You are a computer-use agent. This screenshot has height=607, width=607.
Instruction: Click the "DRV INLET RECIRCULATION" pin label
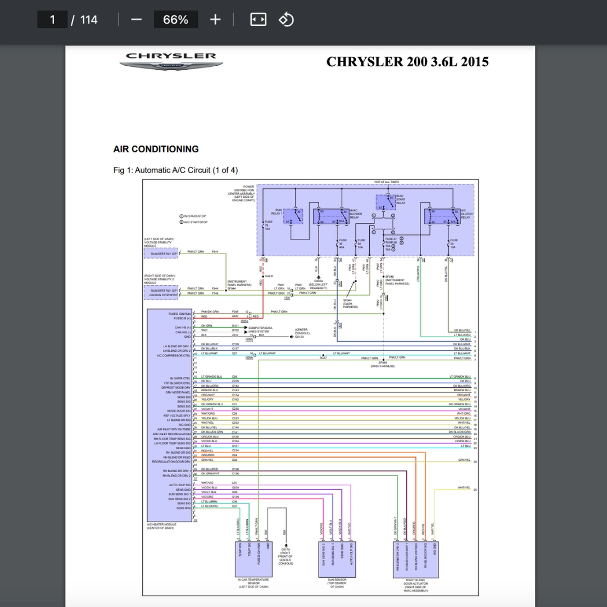tap(171, 434)
